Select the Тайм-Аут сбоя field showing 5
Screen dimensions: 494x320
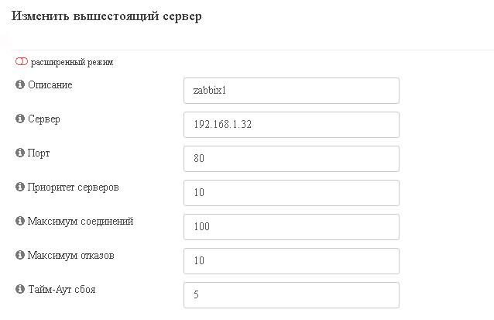pyautogui.click(x=291, y=294)
